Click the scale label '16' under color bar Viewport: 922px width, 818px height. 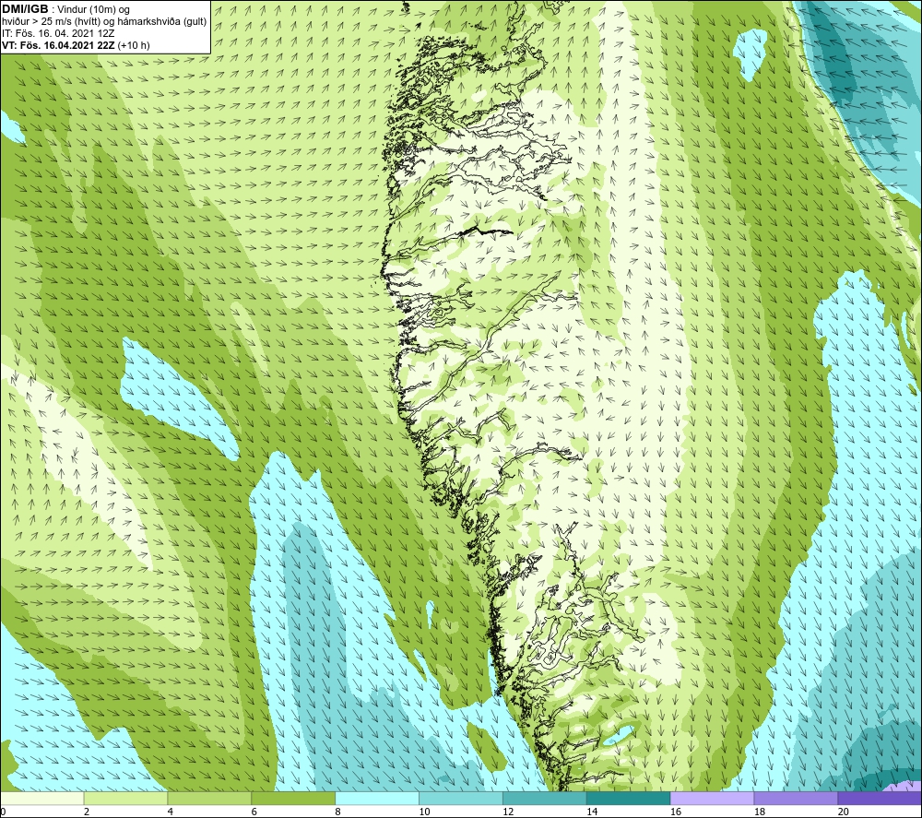676,812
